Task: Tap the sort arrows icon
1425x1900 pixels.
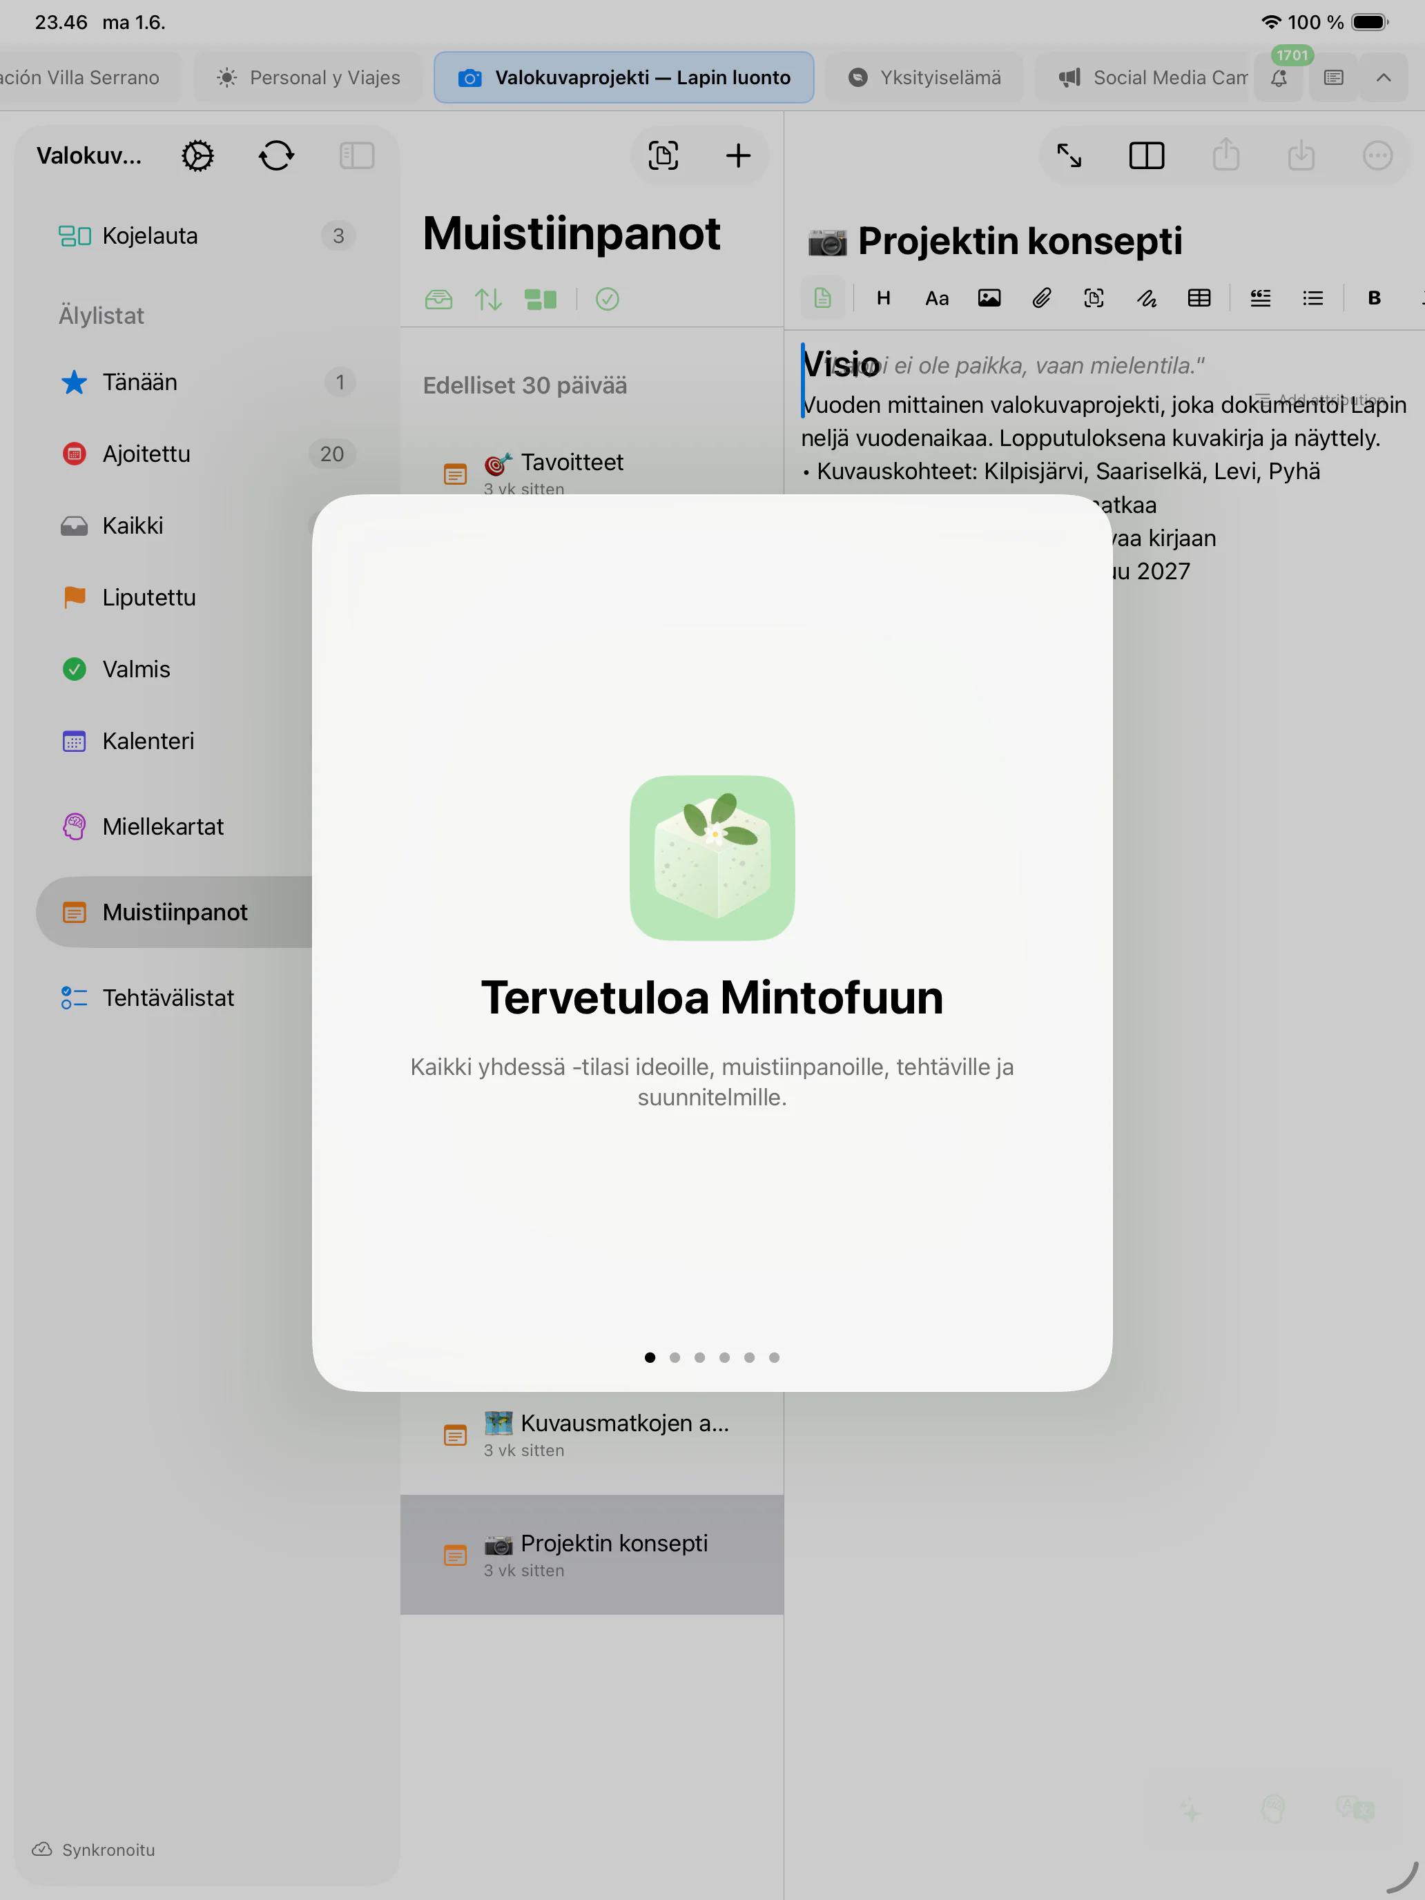Action: (489, 299)
